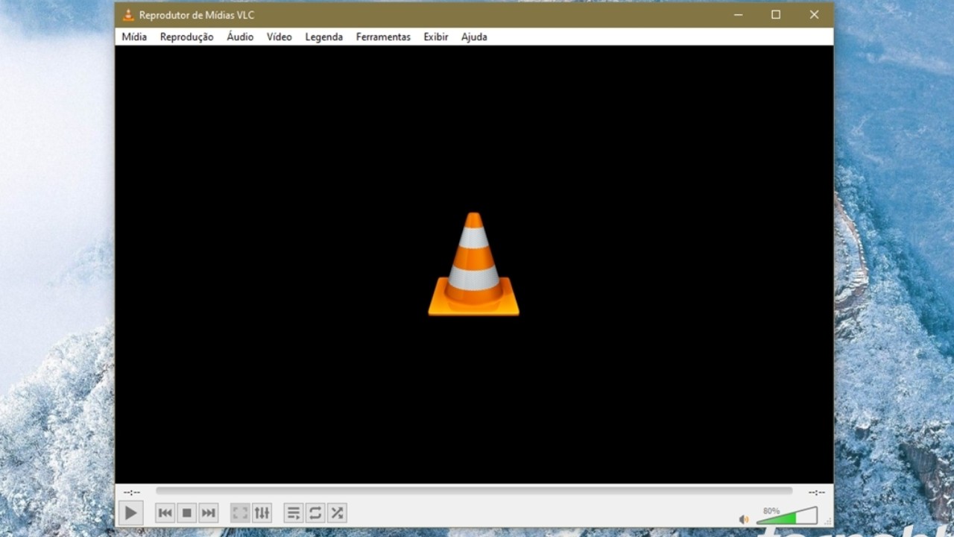Open the Ajuda menu
This screenshot has height=537, width=954.
(x=474, y=37)
